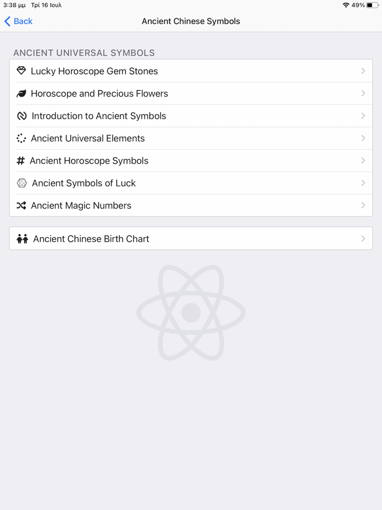Viewport: 382px width, 510px height.
Task: Open Ancient Magic Numbers via its chevron
Action: (x=363, y=205)
